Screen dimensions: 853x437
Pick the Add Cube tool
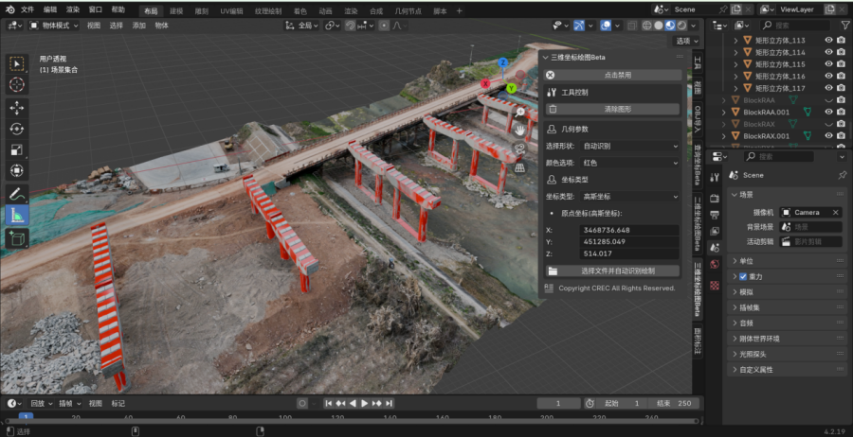coord(17,238)
